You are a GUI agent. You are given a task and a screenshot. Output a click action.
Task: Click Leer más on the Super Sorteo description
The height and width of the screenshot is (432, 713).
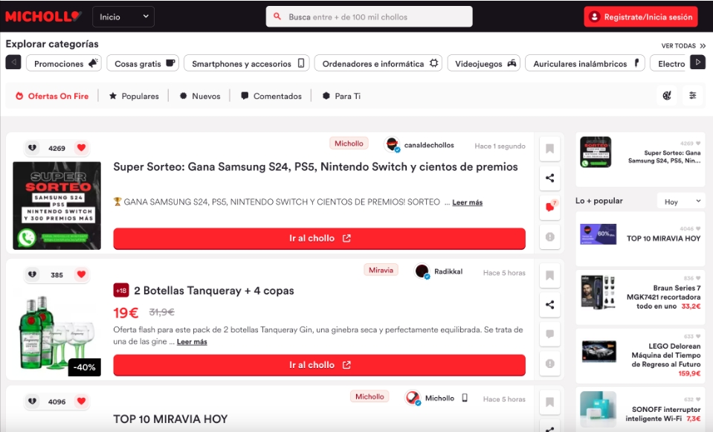click(468, 202)
